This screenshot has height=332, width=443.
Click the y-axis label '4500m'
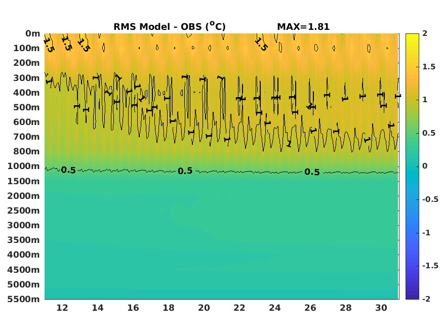(x=24, y=270)
